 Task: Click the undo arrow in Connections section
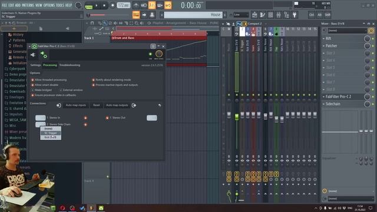(160, 105)
